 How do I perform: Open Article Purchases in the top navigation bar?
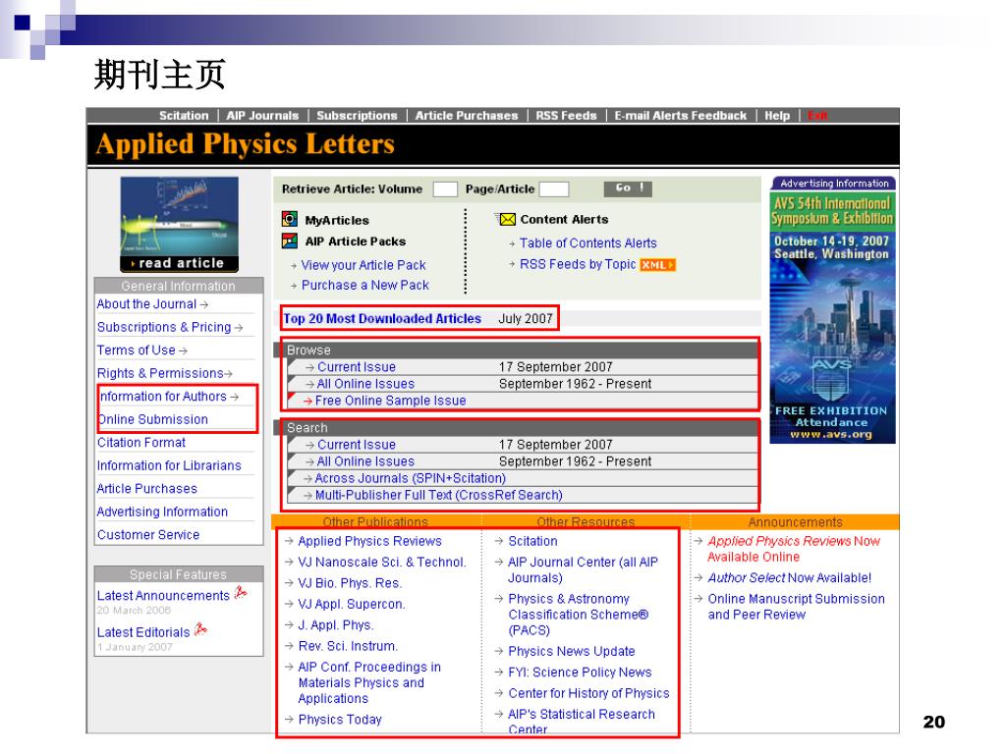click(467, 116)
